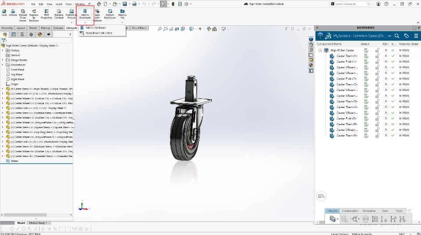
Task: Switch to the Collaboration tab in 3DEXPERIENCE panel
Action: click(x=350, y=211)
